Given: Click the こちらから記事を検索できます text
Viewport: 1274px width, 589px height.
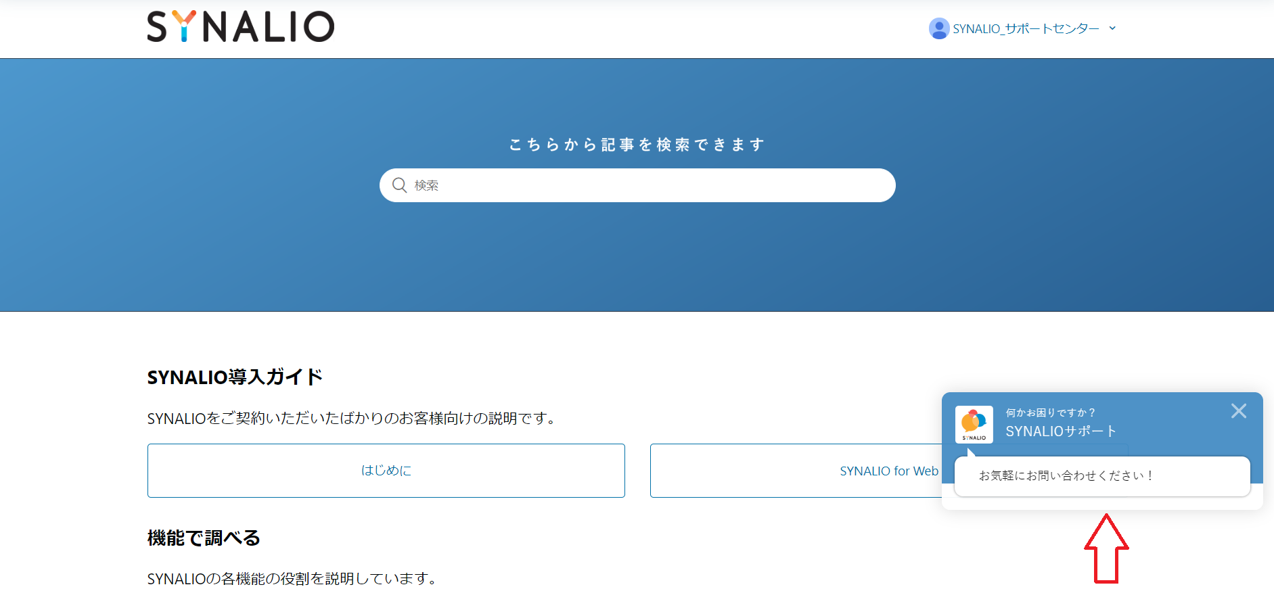Looking at the screenshot, I should (637, 145).
